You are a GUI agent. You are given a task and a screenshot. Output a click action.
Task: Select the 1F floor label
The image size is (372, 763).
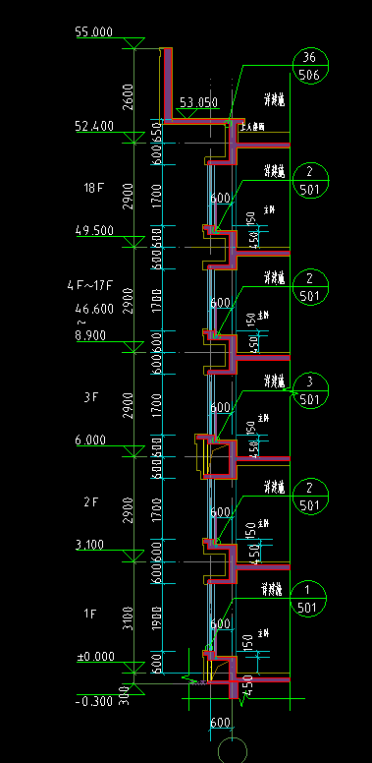pyautogui.click(x=90, y=614)
